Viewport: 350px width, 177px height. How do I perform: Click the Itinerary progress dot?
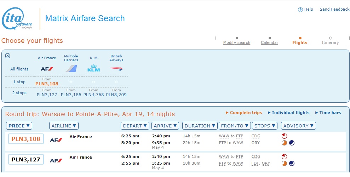click(x=331, y=38)
